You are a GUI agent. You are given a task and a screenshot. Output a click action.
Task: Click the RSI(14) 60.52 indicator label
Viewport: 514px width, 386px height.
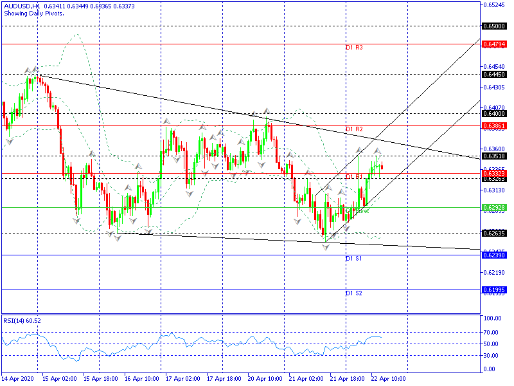(22, 320)
